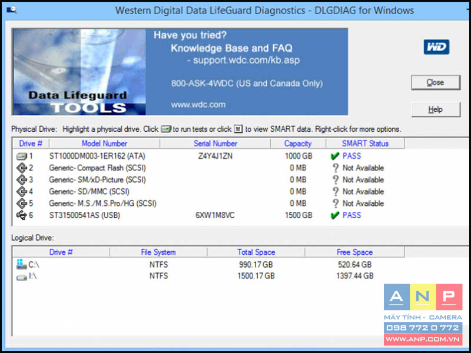Click the 1500.17 GB total space value
The image size is (471, 353).
[x=256, y=276]
